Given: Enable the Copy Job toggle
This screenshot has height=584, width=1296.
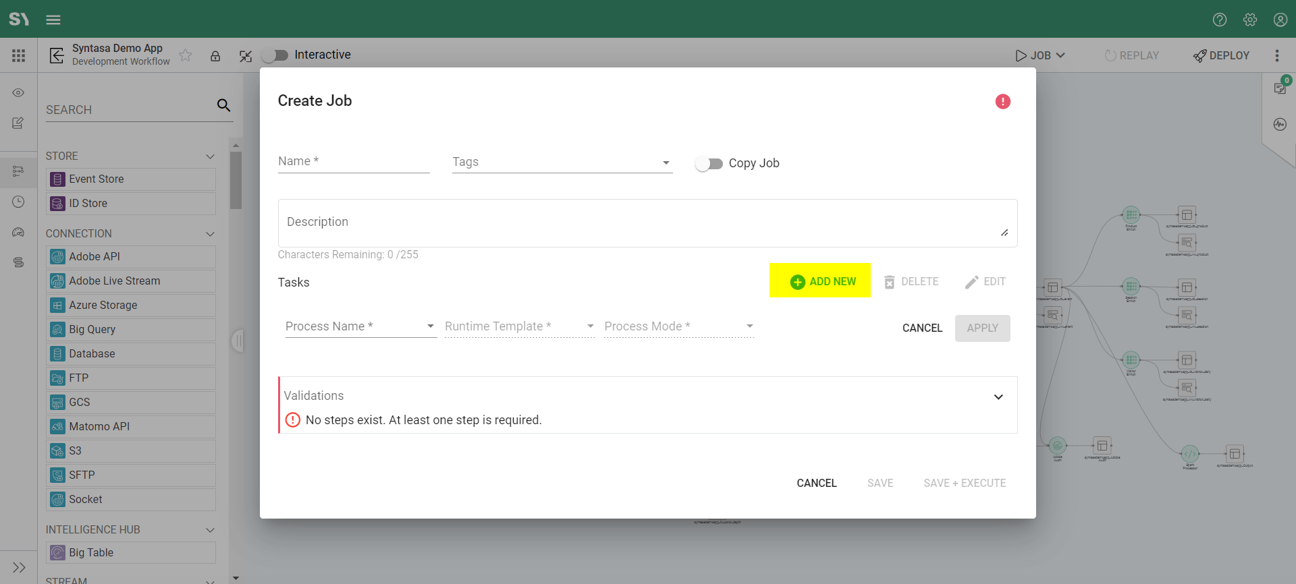Looking at the screenshot, I should (x=709, y=163).
